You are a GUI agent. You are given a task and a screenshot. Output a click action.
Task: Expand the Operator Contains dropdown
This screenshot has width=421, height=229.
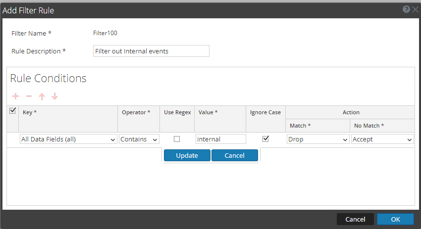click(139, 139)
